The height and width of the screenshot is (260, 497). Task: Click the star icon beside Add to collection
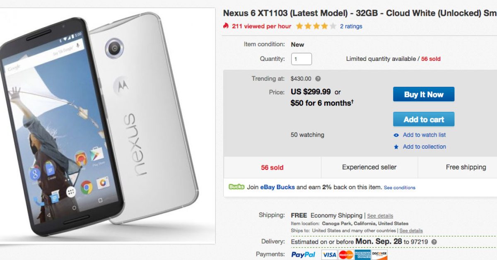[x=396, y=147]
